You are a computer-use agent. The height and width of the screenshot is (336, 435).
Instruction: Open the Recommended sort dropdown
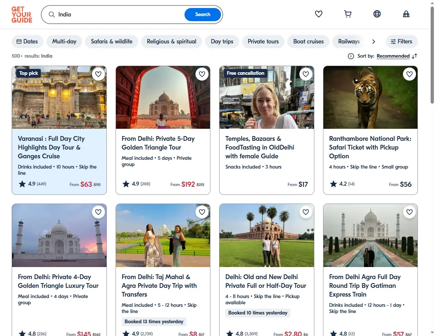point(393,56)
